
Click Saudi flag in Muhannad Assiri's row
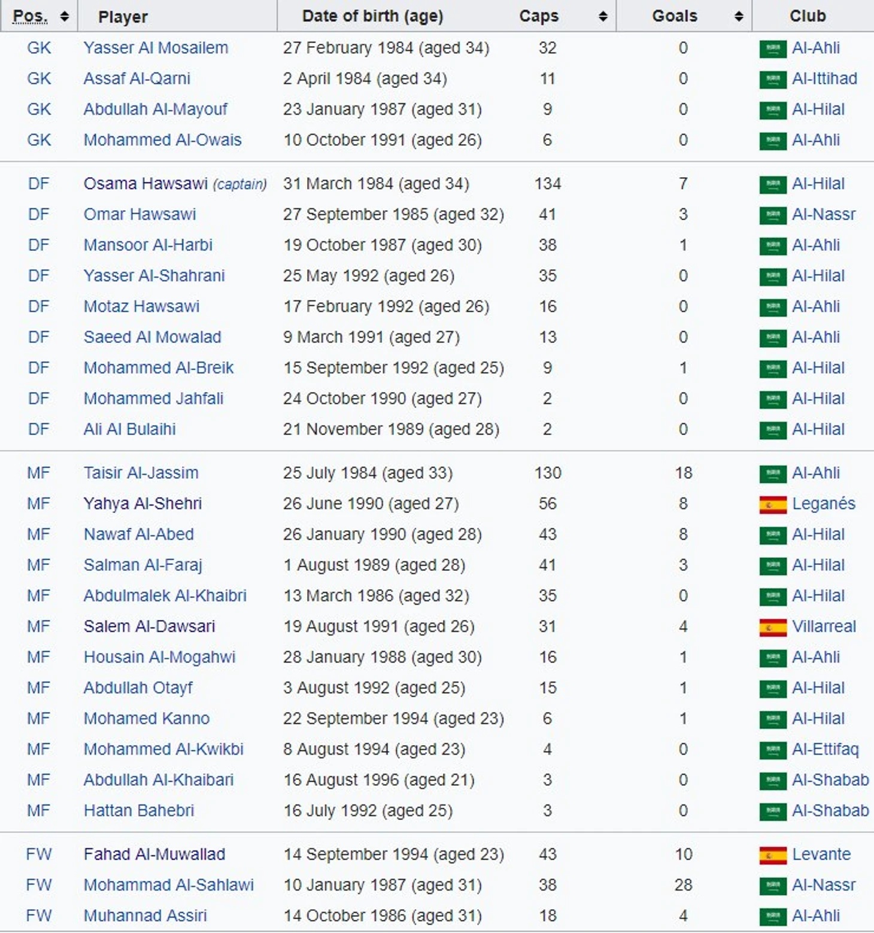[772, 916]
